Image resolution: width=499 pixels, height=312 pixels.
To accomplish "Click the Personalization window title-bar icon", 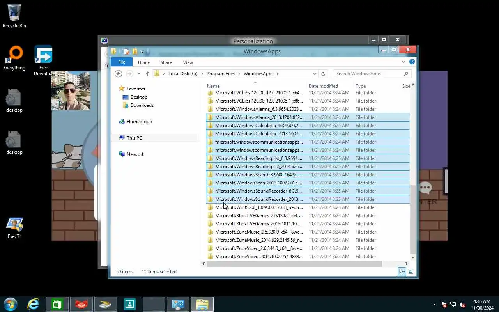I will (x=104, y=40).
